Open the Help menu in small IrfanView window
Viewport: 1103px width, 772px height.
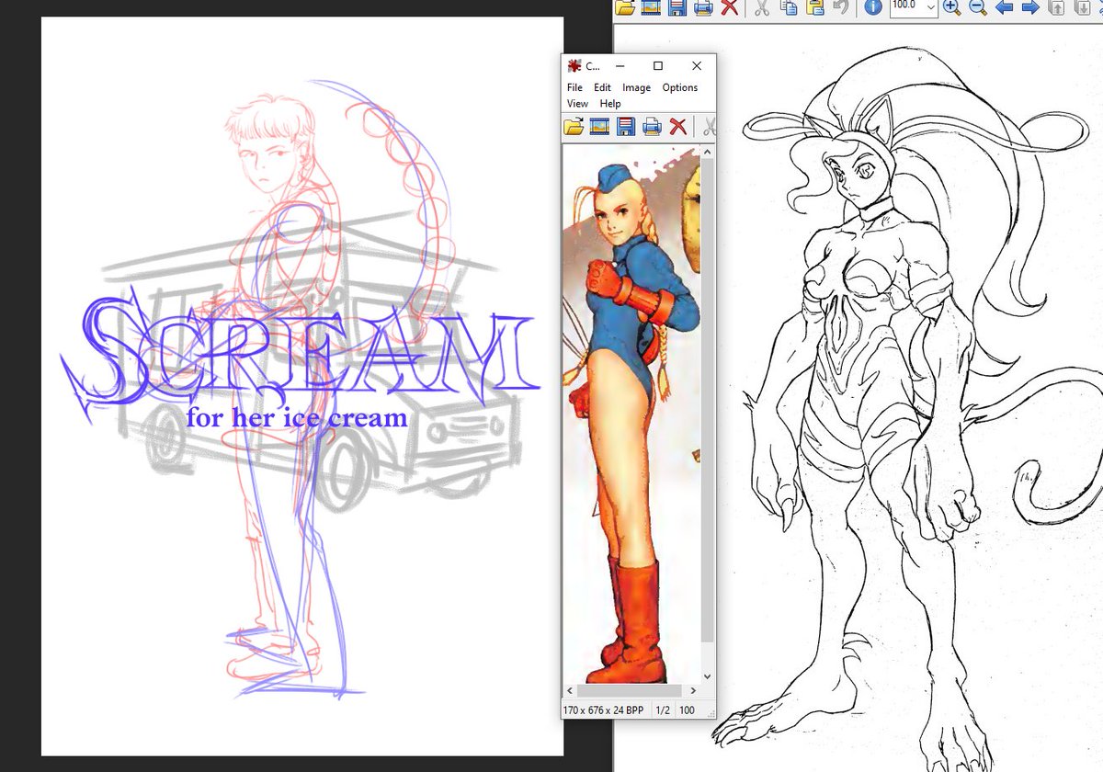pyautogui.click(x=610, y=104)
